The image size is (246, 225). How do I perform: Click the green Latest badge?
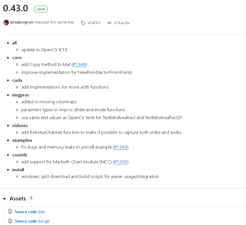click(41, 9)
